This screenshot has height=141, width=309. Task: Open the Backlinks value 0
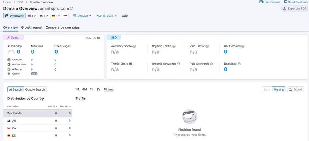226,69
